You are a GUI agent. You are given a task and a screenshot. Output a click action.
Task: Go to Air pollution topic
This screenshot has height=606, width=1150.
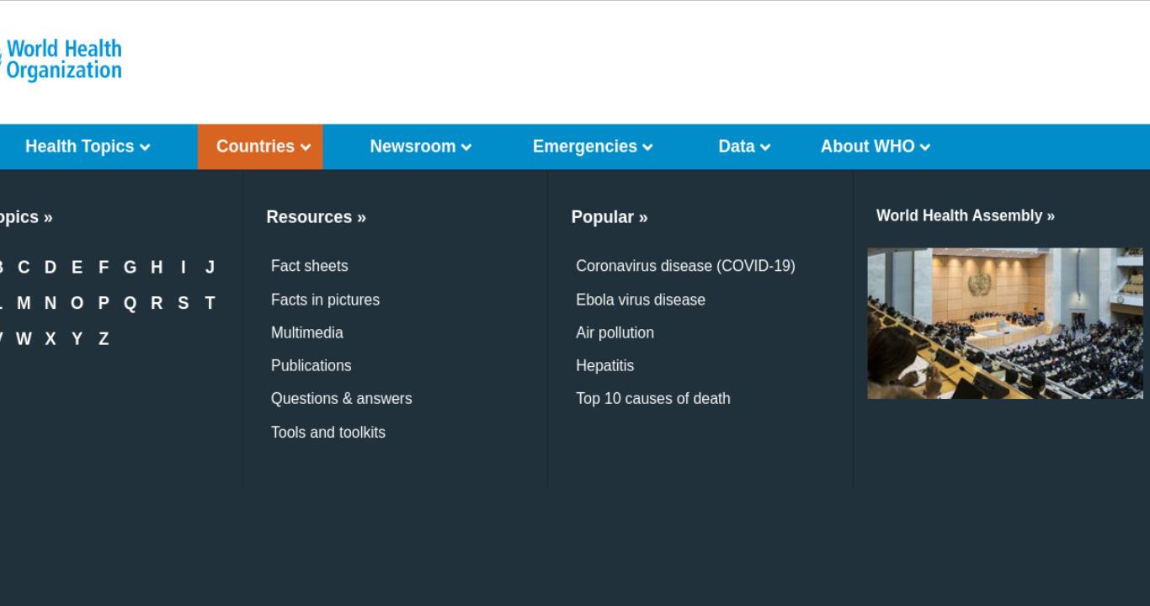615,332
